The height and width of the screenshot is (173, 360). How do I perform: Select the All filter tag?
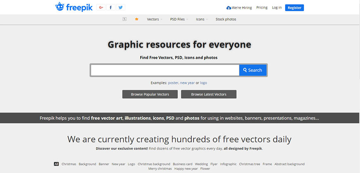tap(56, 164)
